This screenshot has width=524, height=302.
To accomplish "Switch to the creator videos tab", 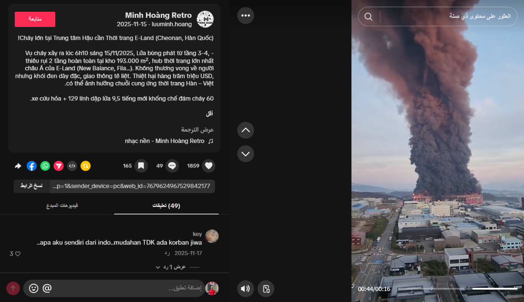I will [x=62, y=206].
